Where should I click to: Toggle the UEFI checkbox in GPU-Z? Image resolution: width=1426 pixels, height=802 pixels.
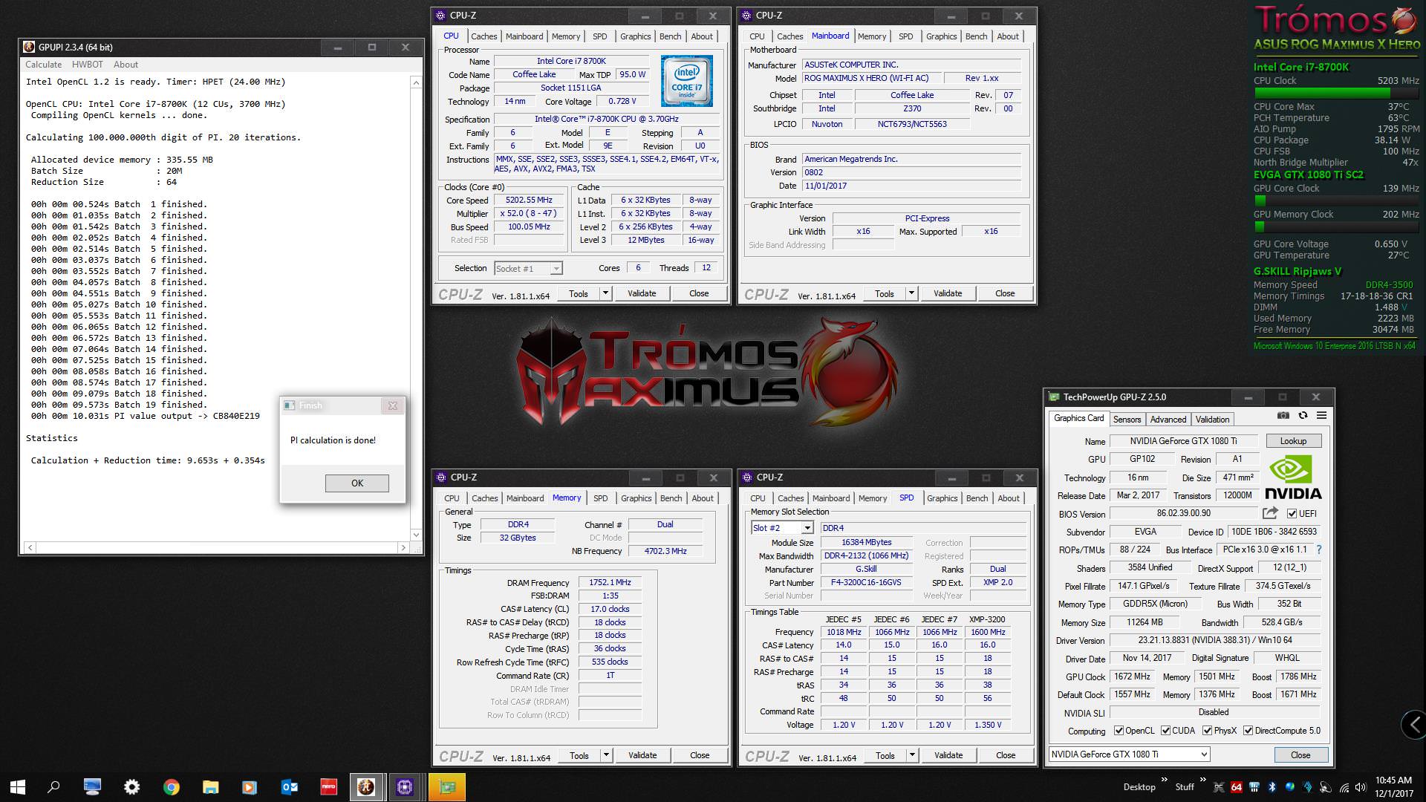coord(1292,514)
